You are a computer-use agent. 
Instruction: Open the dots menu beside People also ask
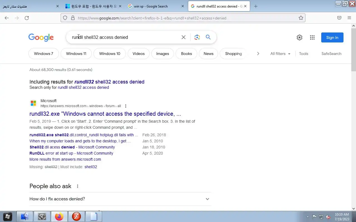coord(78,186)
